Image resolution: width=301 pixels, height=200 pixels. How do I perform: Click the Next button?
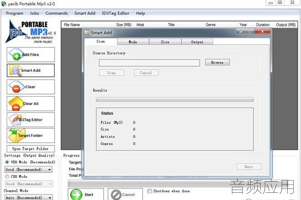coord(249,167)
